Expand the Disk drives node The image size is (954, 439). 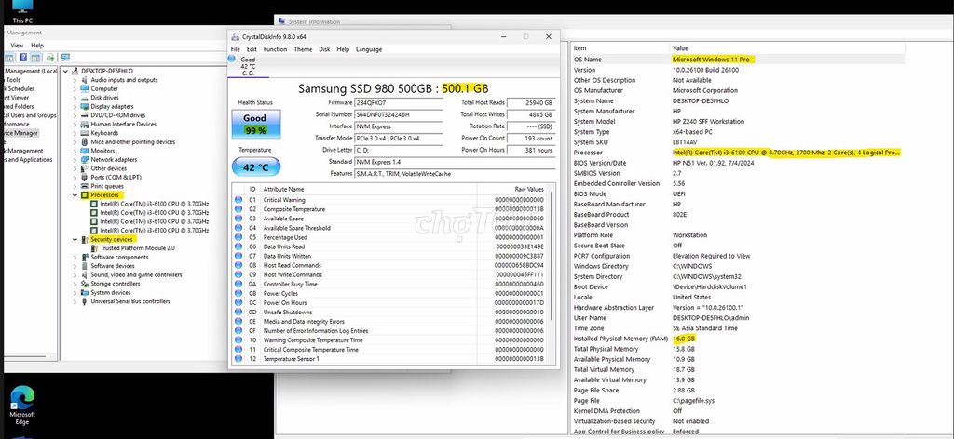coord(75,97)
